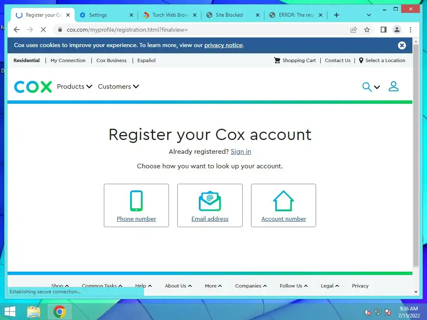Go to Cox Business

pyautogui.click(x=111, y=60)
